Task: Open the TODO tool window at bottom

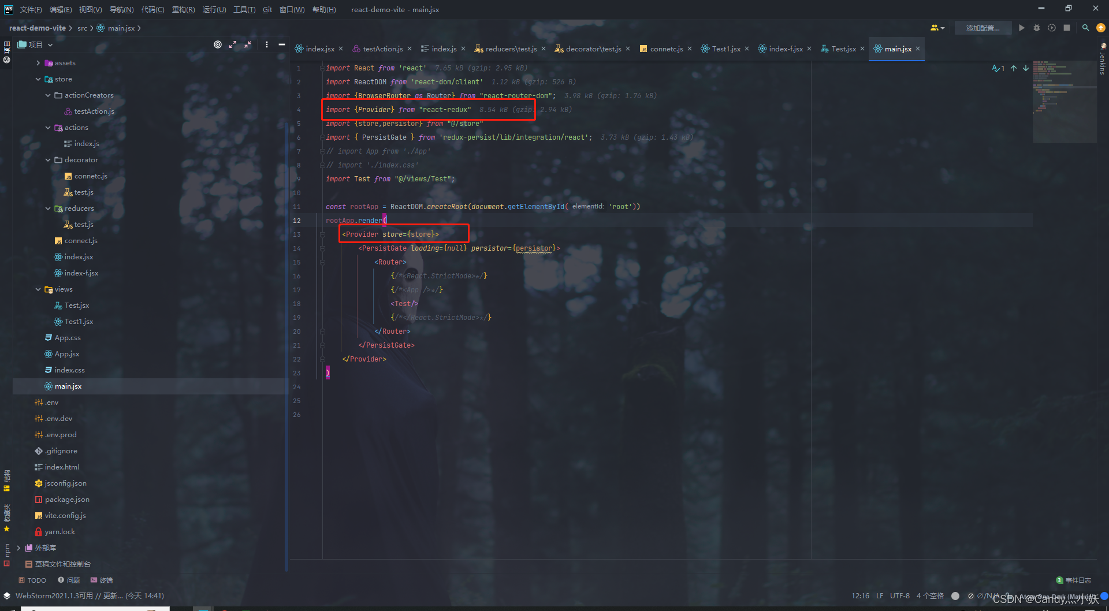Action: tap(32, 580)
